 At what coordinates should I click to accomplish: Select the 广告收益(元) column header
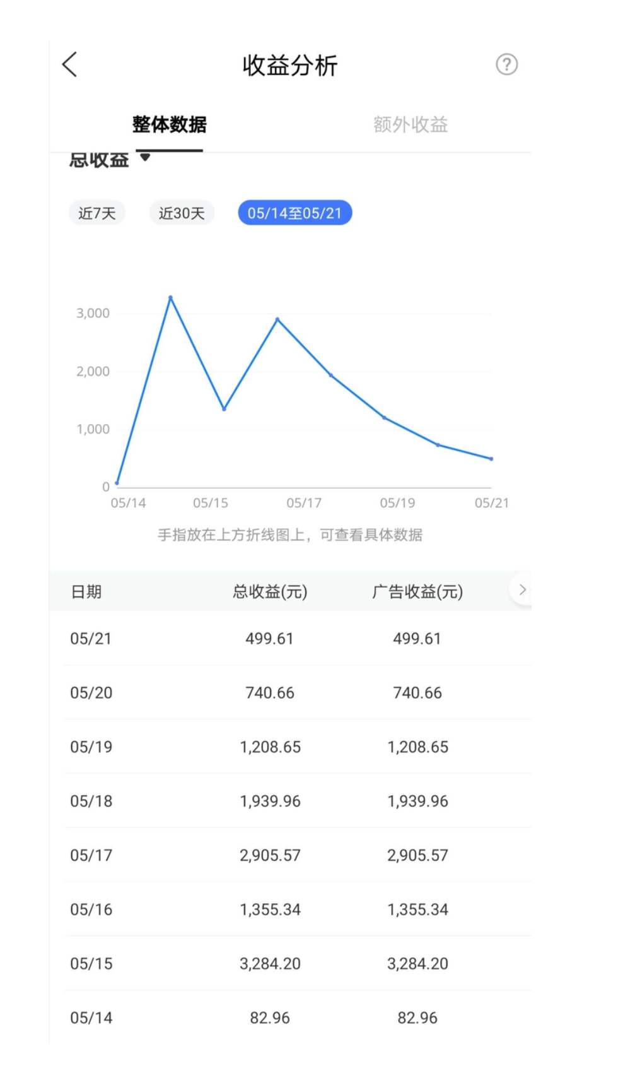(417, 592)
